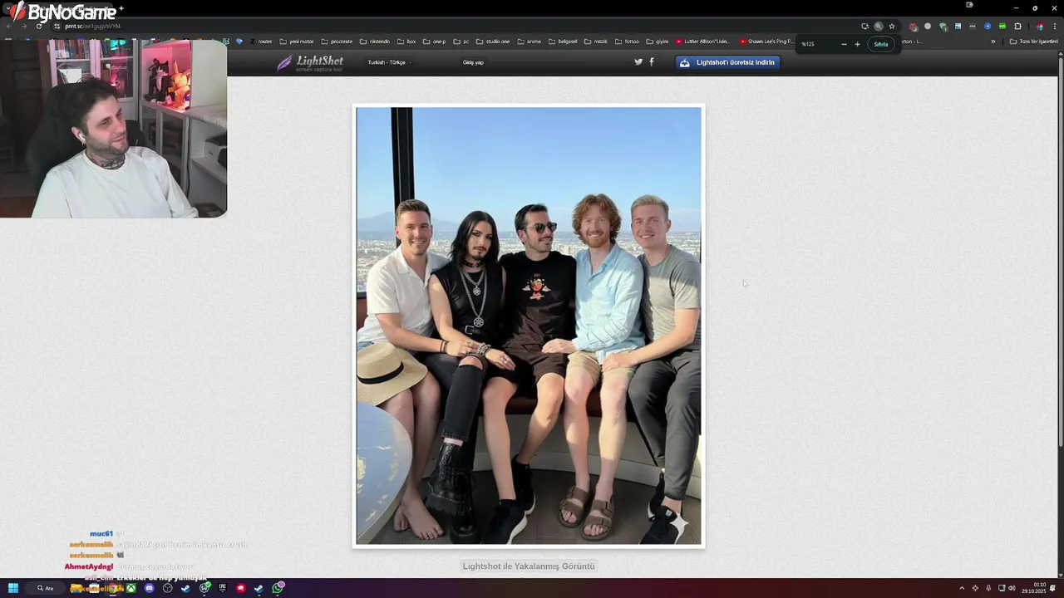Open the browser extensions puzzle icon
The height and width of the screenshot is (598, 1064).
click(1017, 27)
